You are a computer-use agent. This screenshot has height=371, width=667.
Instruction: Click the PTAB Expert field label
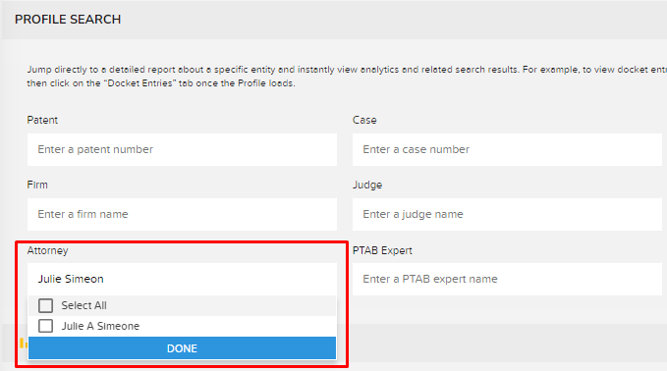(x=382, y=250)
